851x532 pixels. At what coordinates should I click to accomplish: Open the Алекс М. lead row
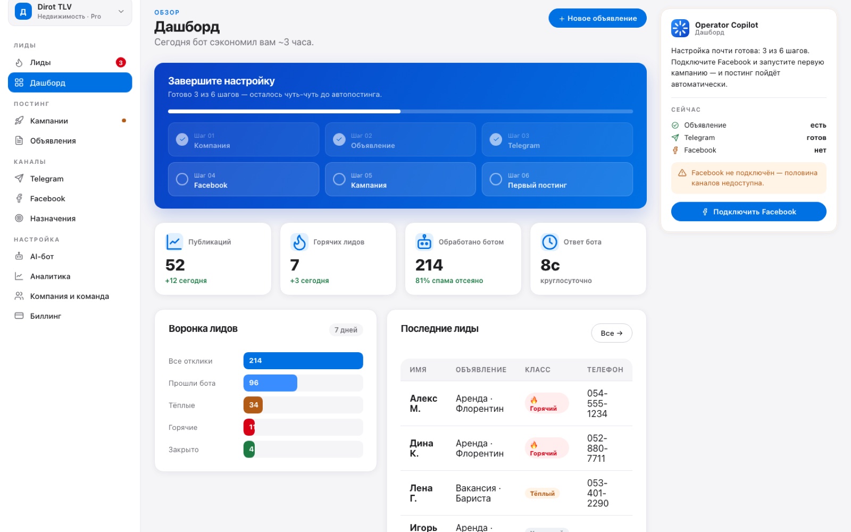click(x=516, y=403)
